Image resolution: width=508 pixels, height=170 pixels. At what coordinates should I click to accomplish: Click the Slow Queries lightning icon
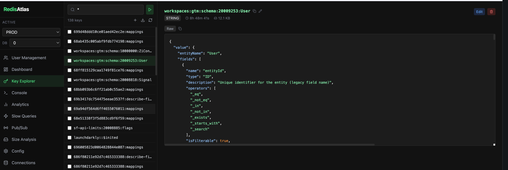6,116
